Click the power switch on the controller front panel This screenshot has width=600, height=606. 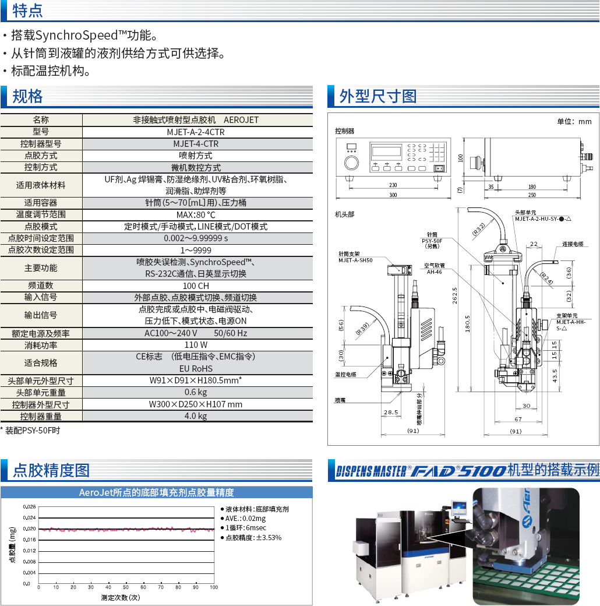440,168
